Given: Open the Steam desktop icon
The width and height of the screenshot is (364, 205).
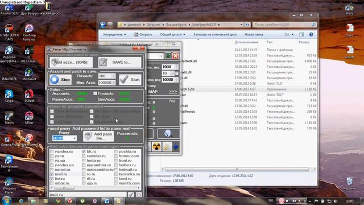Looking at the screenshot, I should (9, 118).
